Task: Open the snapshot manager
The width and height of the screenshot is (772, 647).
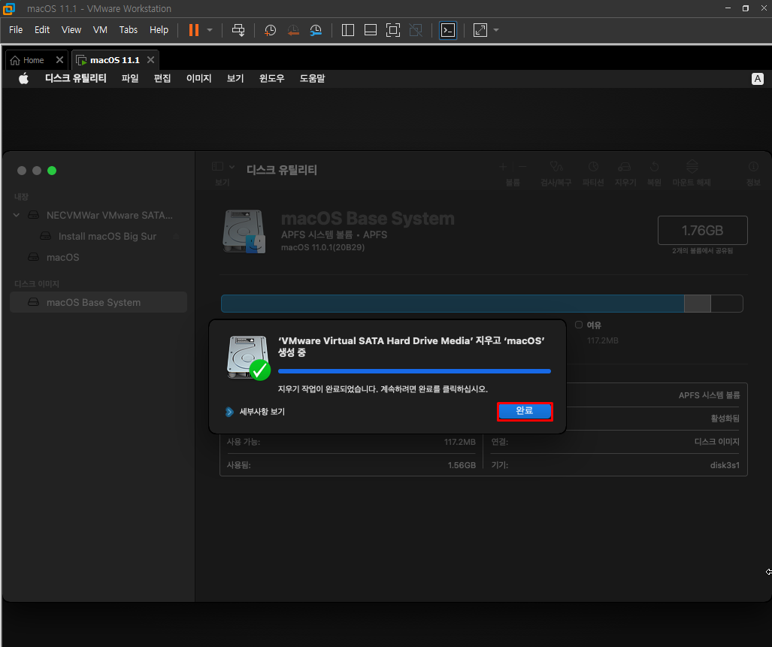Action: [316, 30]
